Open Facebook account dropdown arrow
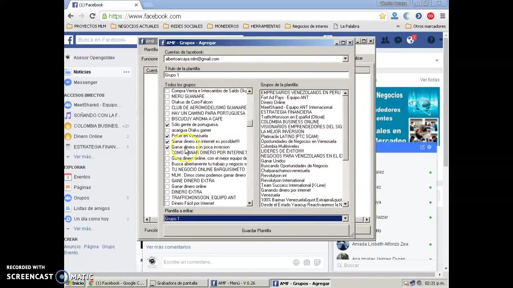Viewport: 513px width, 288px height. click(x=440, y=40)
